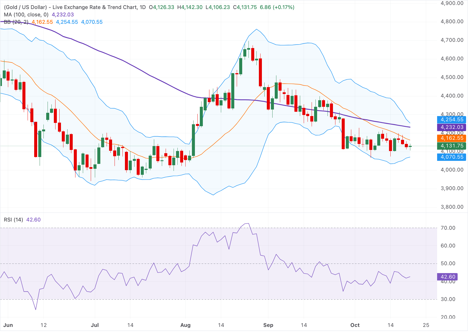Click the 12 date label in June
468x334 pixels.
tap(43, 325)
